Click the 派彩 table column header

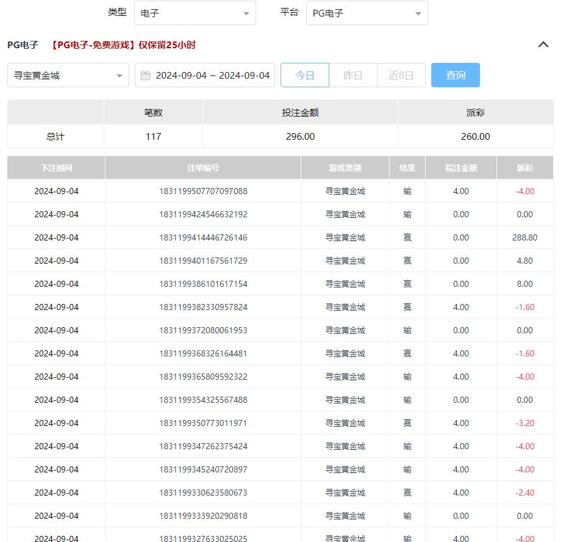[525, 168]
